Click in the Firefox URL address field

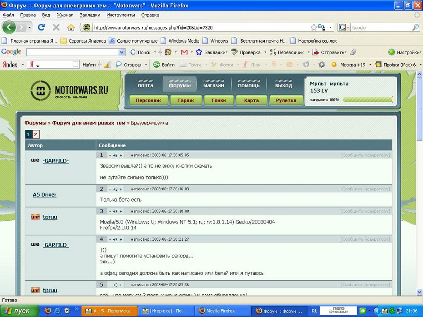pyautogui.click(x=201, y=27)
